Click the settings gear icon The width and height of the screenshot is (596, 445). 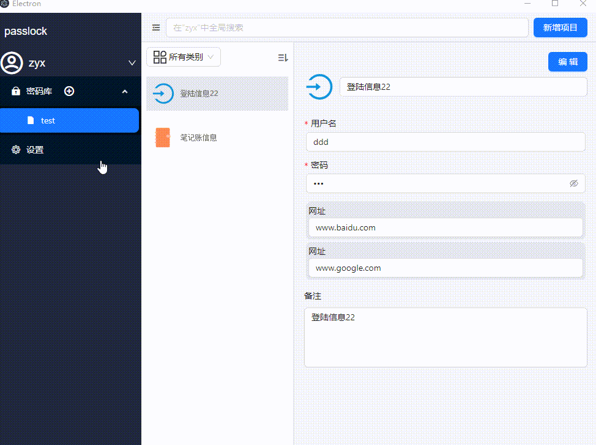pyautogui.click(x=16, y=150)
